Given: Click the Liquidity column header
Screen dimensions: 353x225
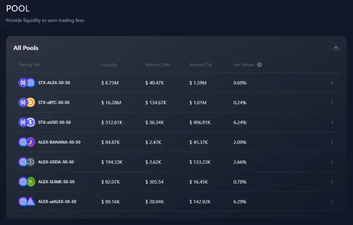Looking at the screenshot, I should (109, 65).
